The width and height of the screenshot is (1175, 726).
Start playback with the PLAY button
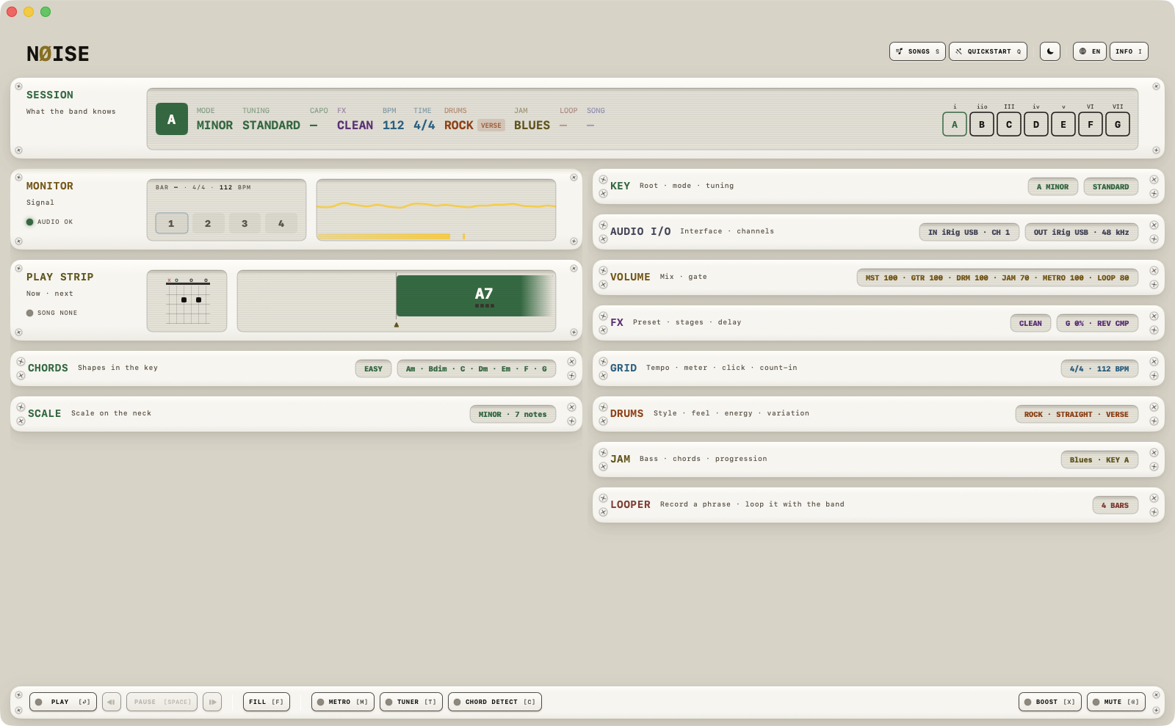coord(63,702)
